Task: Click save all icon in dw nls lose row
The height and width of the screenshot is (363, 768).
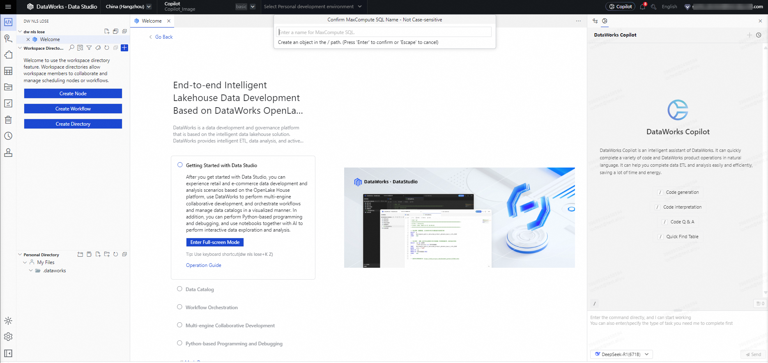Action: [115, 31]
